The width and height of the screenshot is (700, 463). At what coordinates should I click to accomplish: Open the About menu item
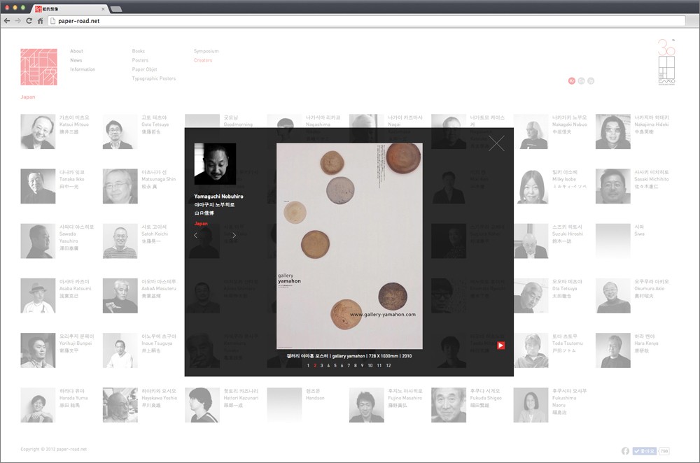(76, 51)
